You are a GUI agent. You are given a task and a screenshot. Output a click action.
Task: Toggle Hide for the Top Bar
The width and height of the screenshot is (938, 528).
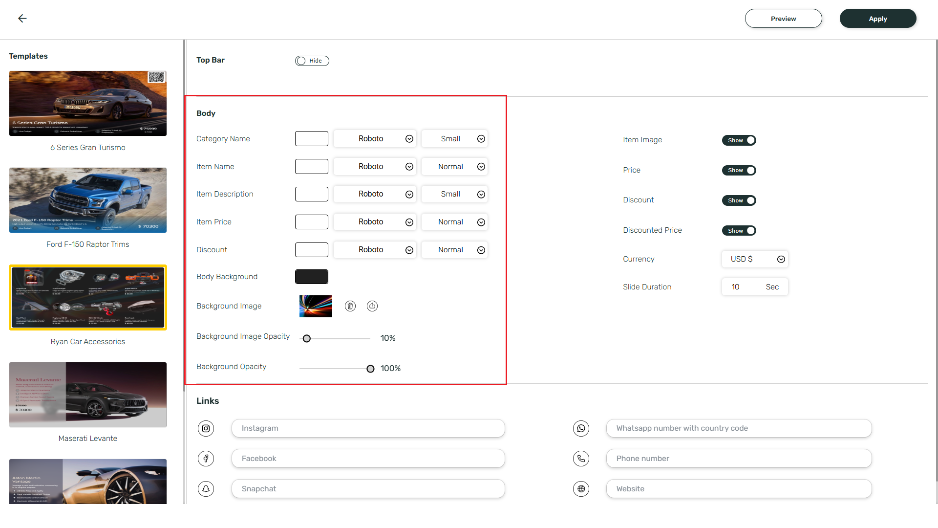pos(312,61)
